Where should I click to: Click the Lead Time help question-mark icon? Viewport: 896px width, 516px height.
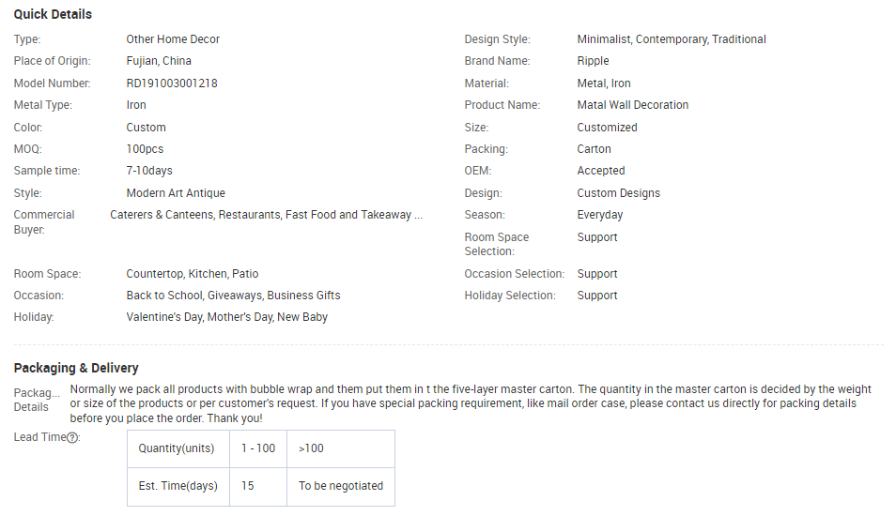tap(72, 438)
